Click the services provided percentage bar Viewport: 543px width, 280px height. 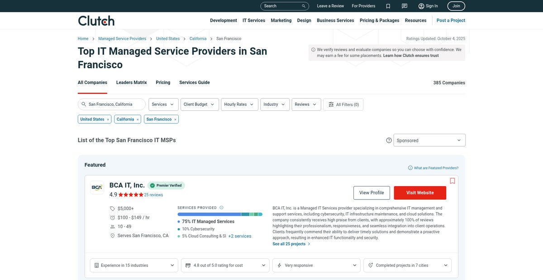(220, 215)
